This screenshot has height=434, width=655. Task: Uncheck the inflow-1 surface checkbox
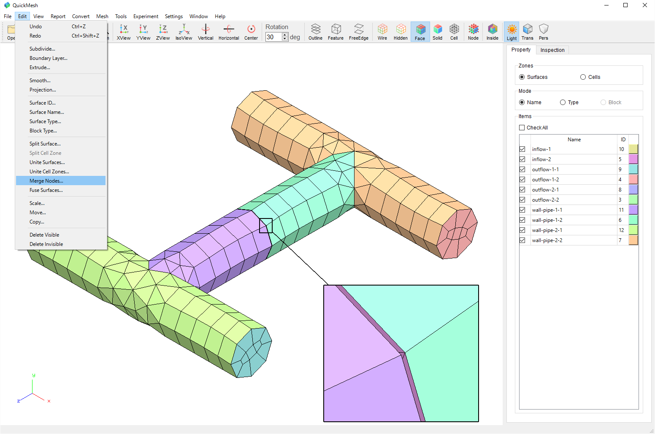click(522, 149)
